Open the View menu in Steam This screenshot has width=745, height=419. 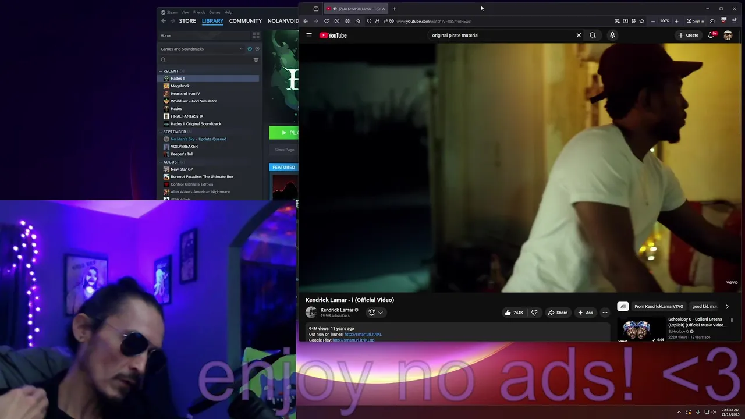pos(185,12)
